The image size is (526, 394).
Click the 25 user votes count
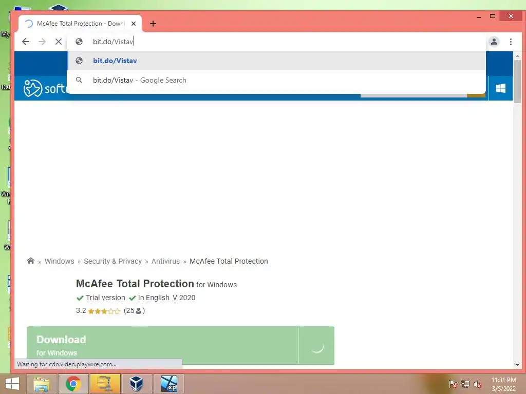pos(134,310)
